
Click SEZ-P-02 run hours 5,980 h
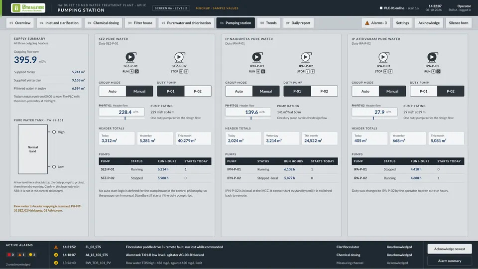point(163,178)
